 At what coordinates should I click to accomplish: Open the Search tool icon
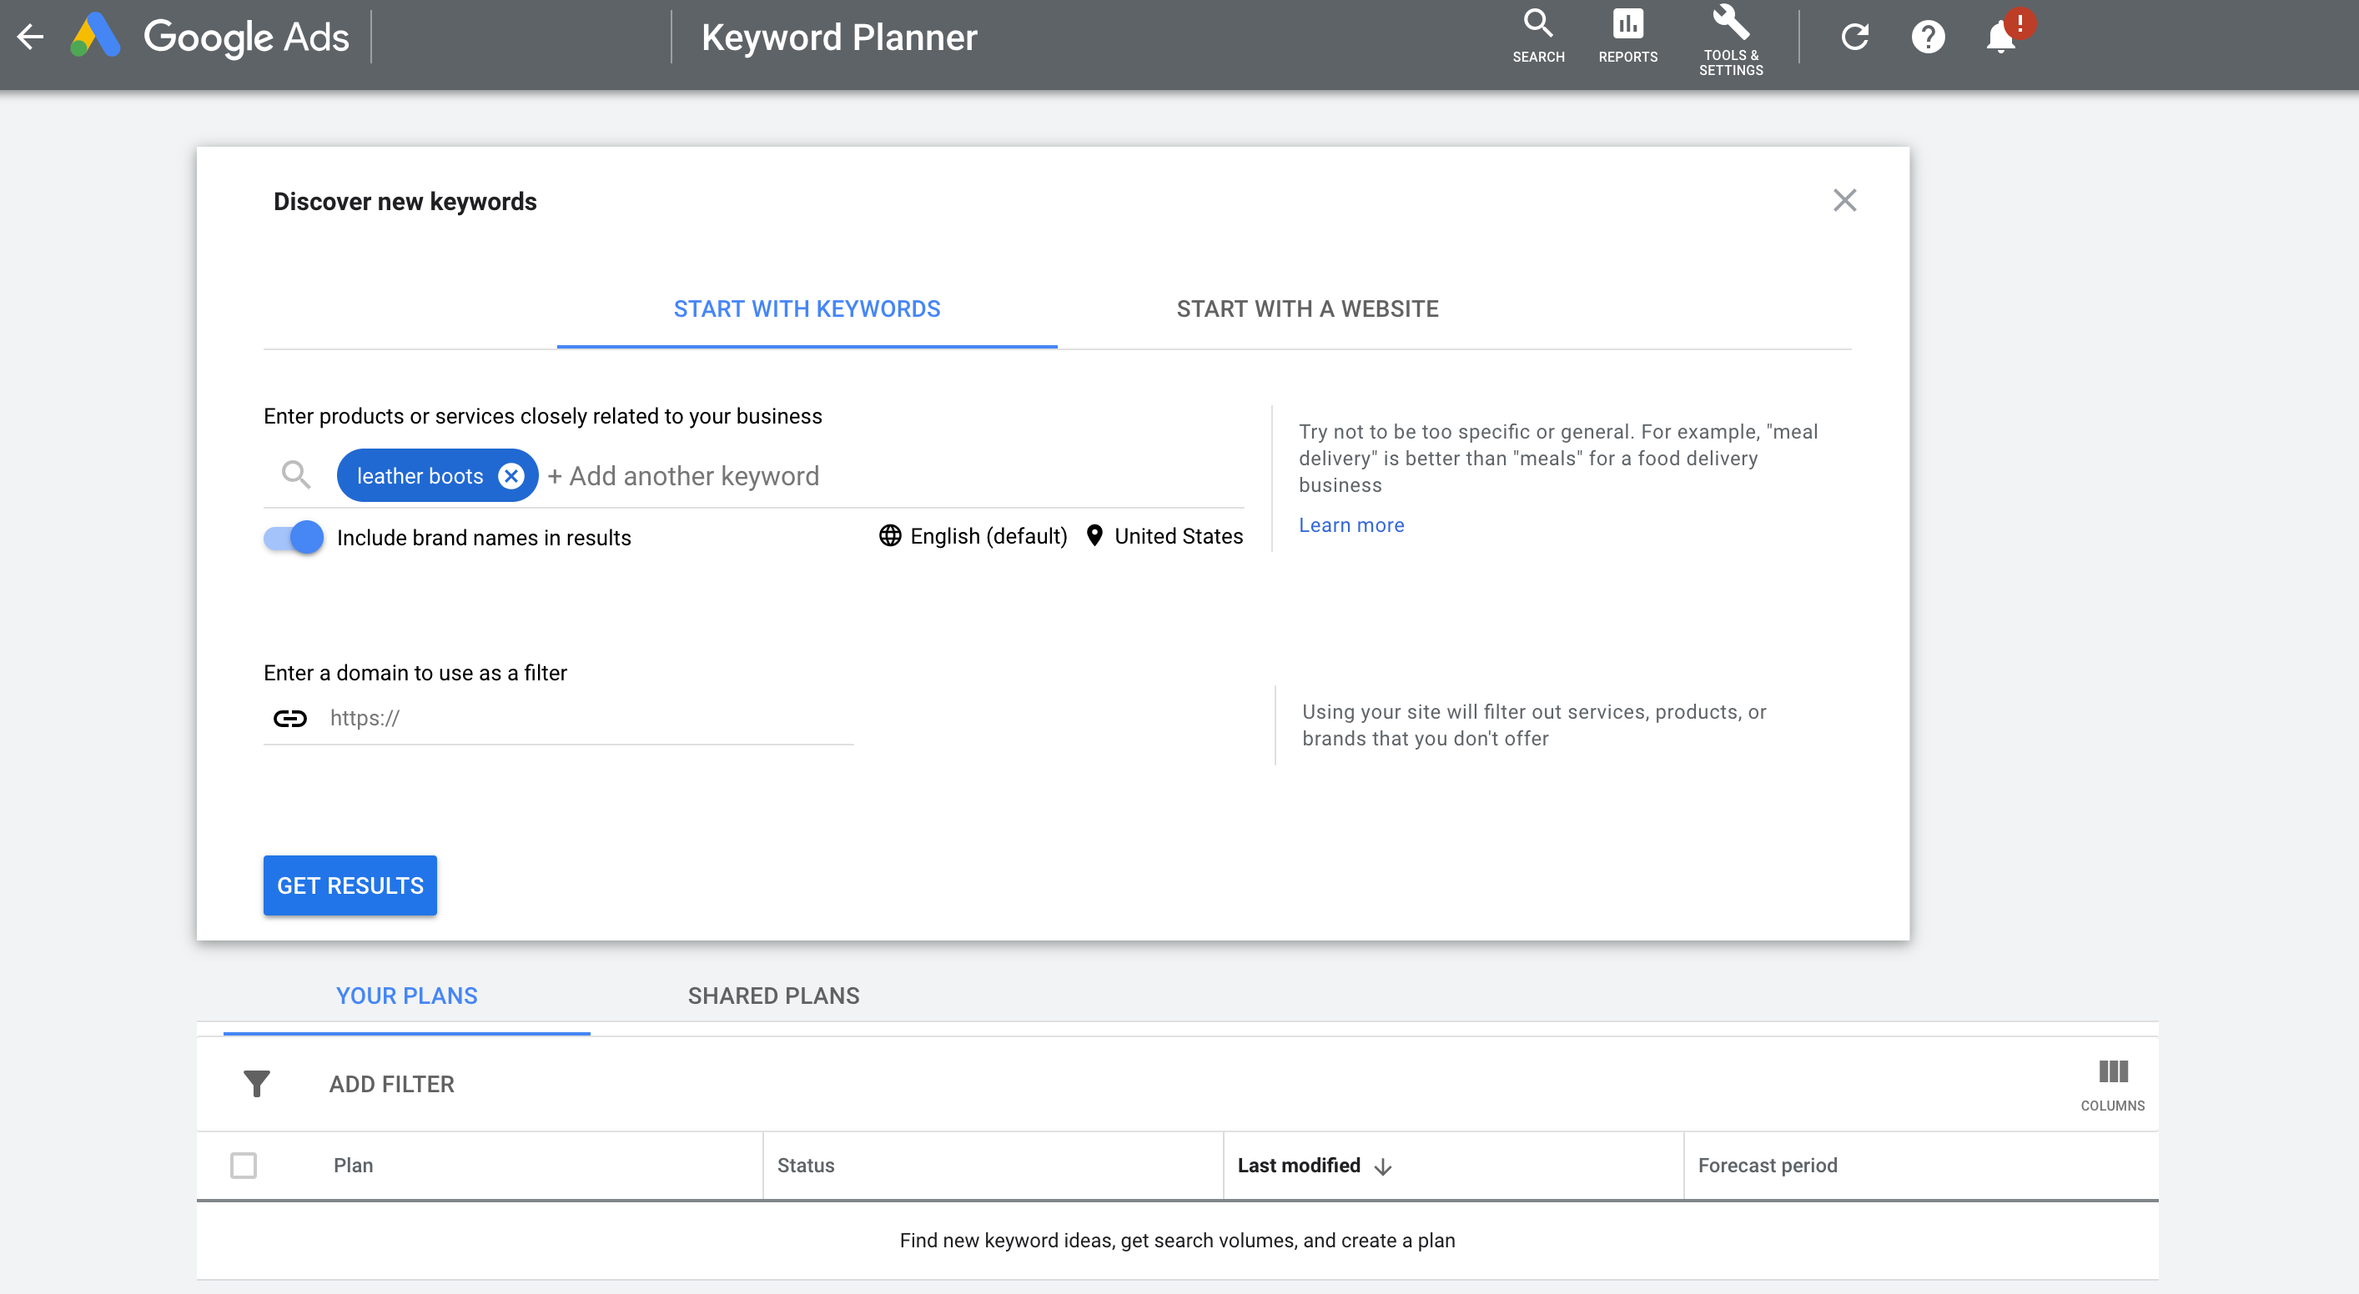pos(1537,36)
